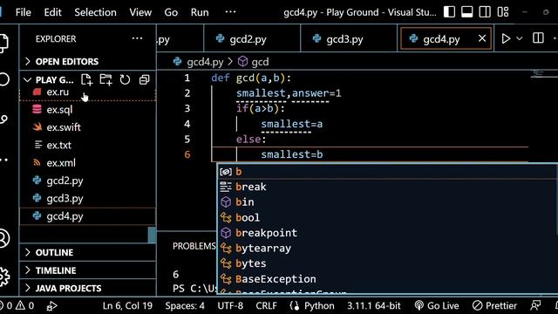Expand the Java Projects section

click(x=88, y=288)
